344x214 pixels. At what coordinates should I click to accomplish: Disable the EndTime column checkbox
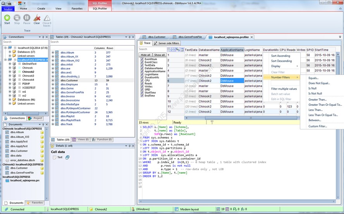click(142, 96)
